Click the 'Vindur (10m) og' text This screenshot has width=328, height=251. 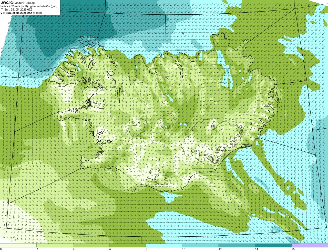click(x=25, y=3)
